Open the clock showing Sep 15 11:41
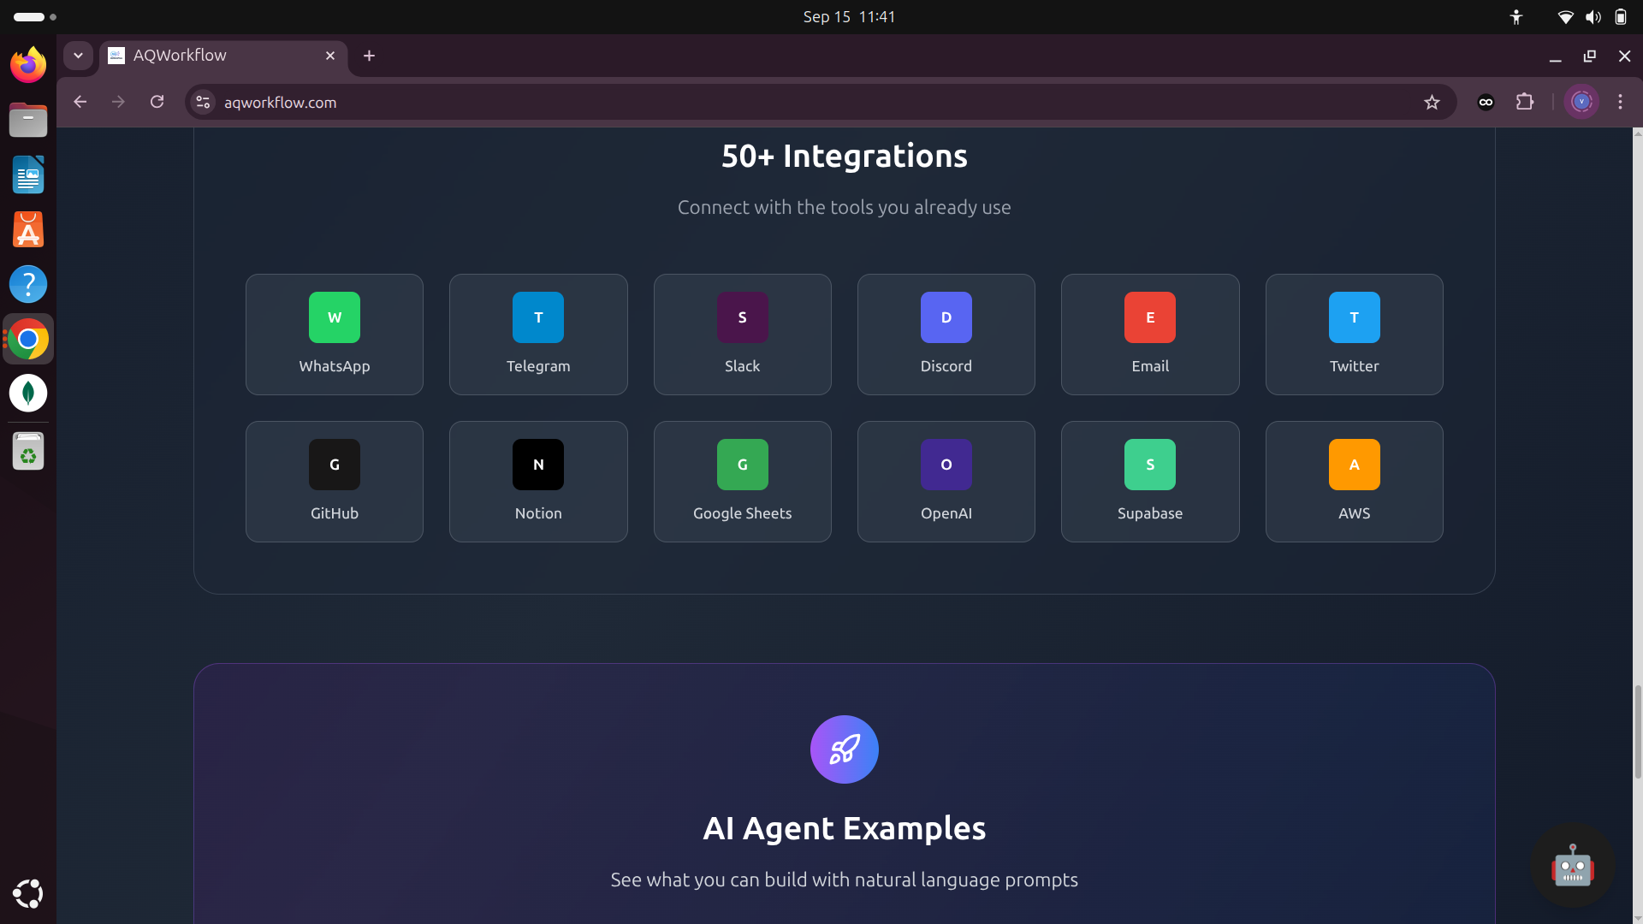 pos(849,17)
